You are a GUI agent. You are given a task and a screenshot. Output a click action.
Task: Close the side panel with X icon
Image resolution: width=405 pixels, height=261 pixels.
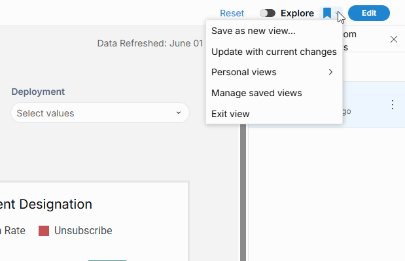(x=394, y=39)
